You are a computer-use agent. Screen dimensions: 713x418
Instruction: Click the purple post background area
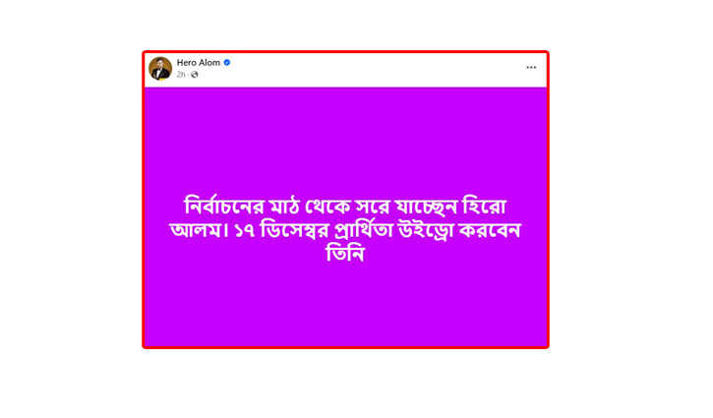(x=345, y=137)
